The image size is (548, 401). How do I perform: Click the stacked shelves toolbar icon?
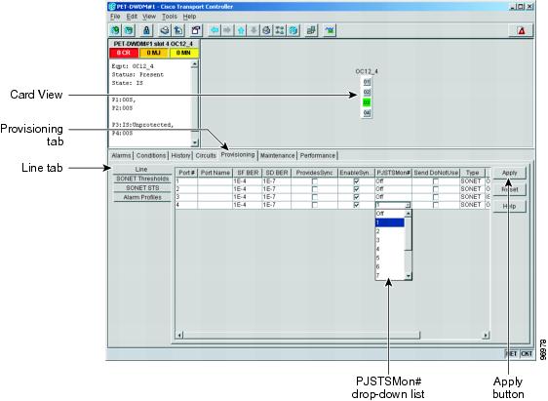(x=311, y=31)
